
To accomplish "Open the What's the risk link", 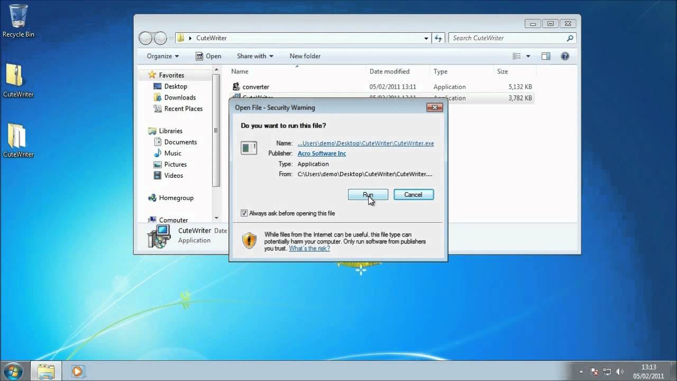I will tap(309, 248).
